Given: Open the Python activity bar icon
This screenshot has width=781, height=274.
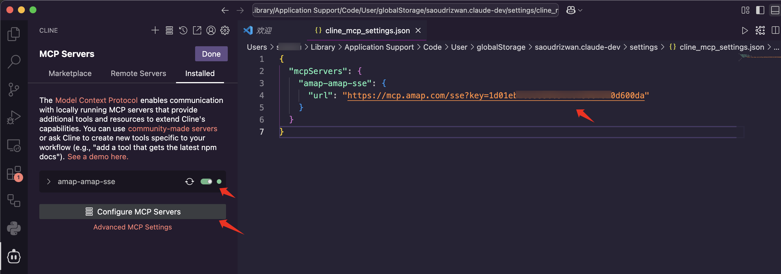Looking at the screenshot, I should click(14, 228).
